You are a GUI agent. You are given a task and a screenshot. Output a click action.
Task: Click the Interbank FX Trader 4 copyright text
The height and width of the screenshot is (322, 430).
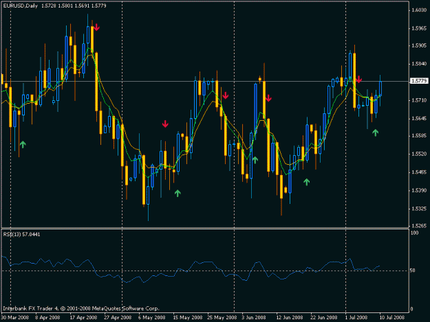[81, 308]
